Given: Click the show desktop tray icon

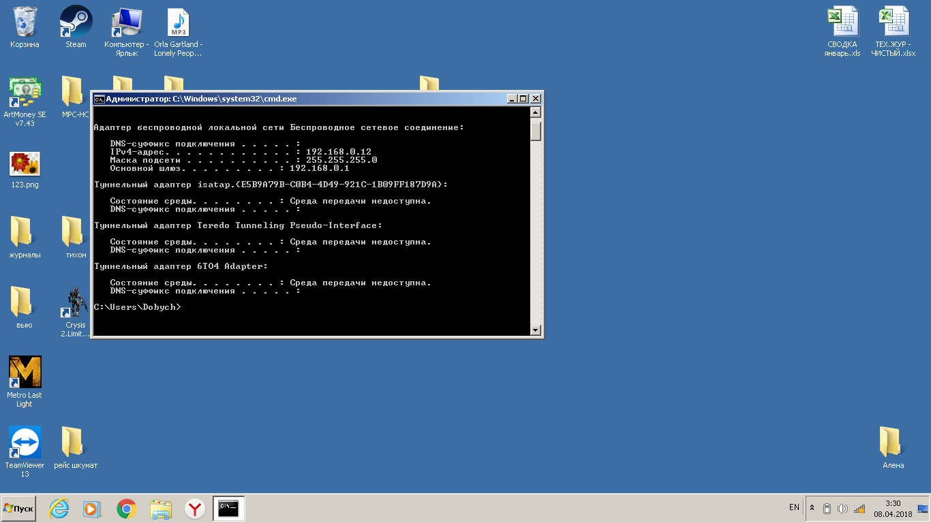Looking at the screenshot, I should (x=923, y=509).
